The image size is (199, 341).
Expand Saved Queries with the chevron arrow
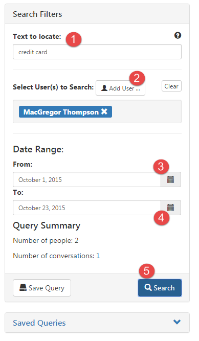[177, 322]
